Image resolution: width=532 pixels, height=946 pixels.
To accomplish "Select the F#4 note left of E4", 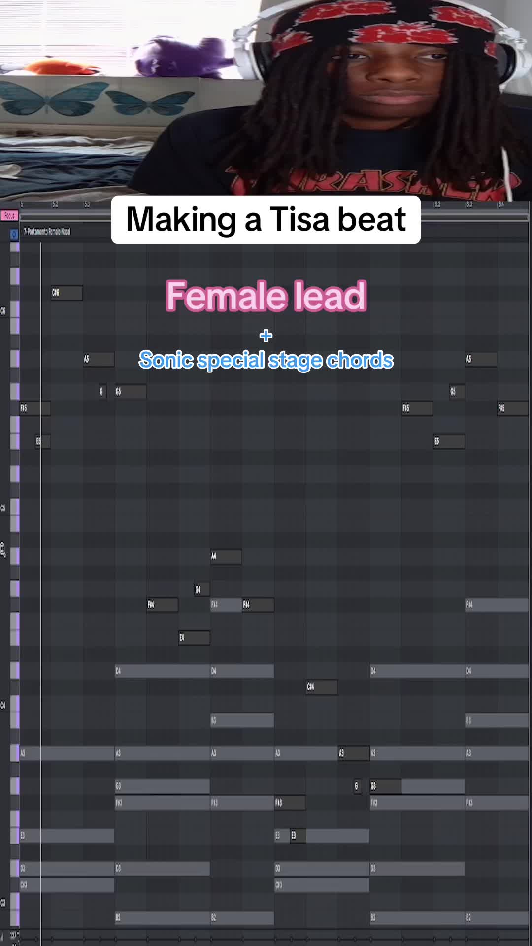I will (x=163, y=605).
